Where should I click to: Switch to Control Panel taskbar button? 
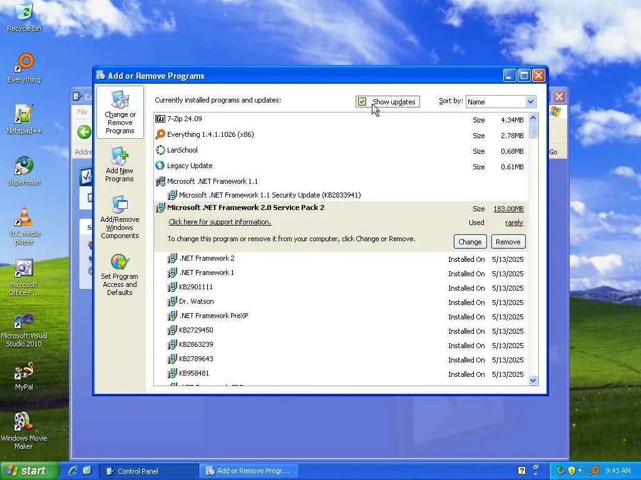[148, 471]
